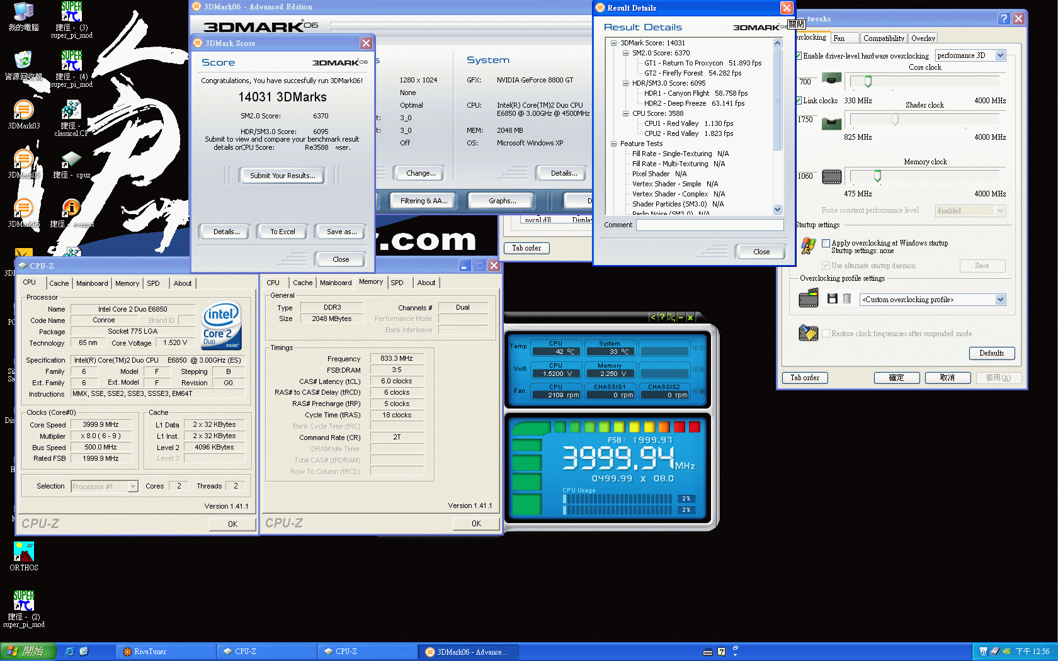
Task: Click To Excel in 3DMark Score window
Action: click(283, 232)
